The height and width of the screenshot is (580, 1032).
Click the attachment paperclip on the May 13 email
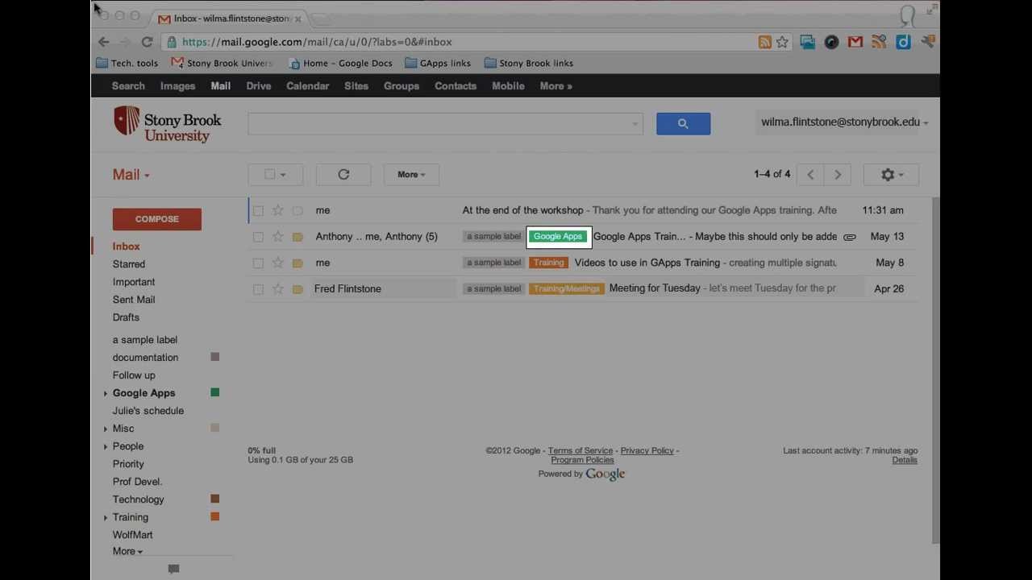(x=850, y=237)
